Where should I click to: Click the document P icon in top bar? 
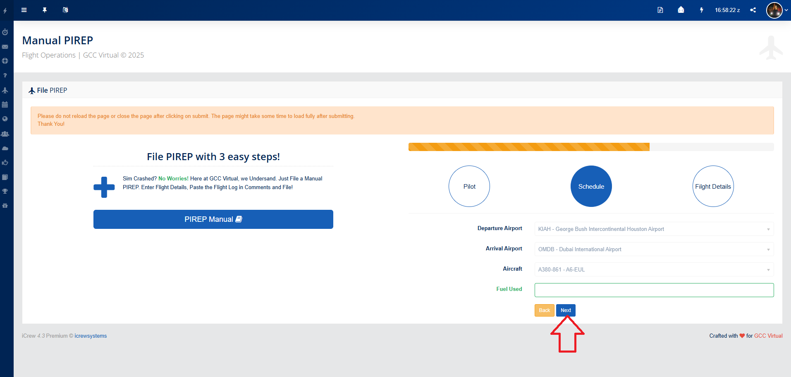point(660,10)
